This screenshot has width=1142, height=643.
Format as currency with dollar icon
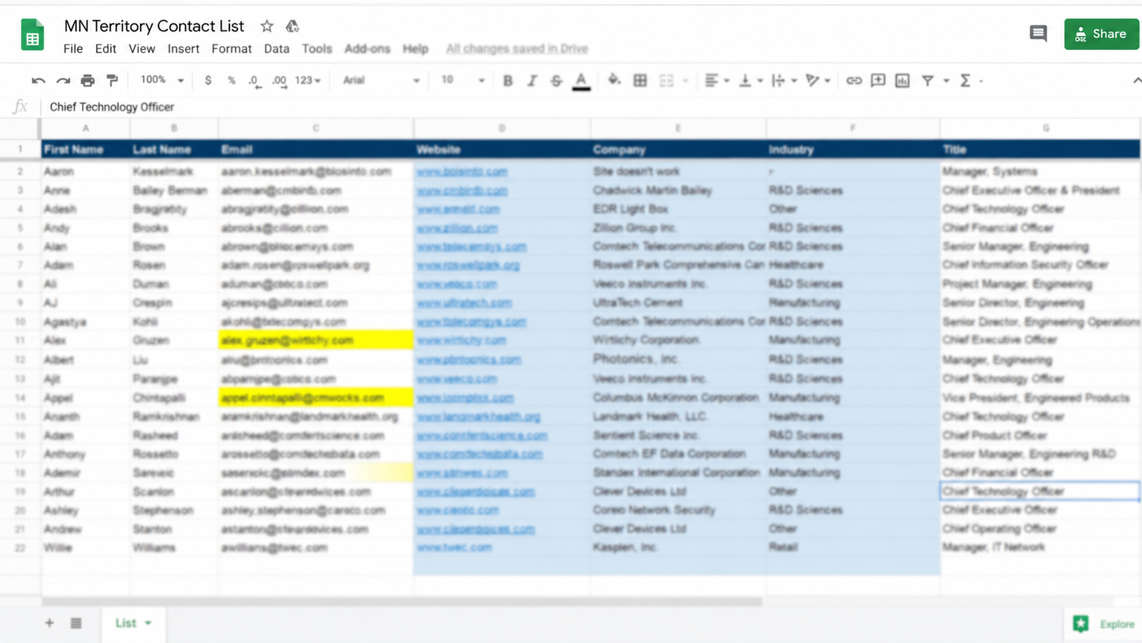pyautogui.click(x=208, y=81)
